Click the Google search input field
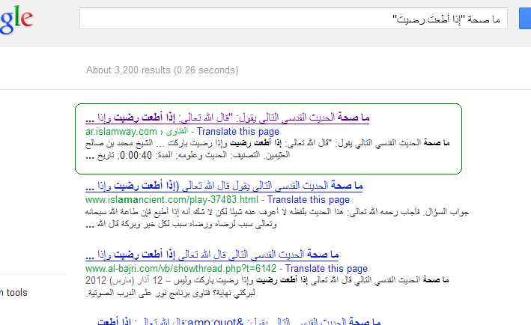531x325 pixels. click(294, 18)
